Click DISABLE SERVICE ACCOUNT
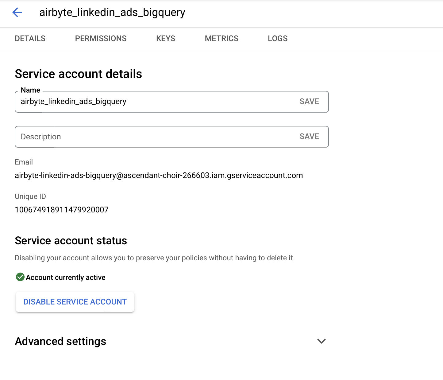Viewport: 443px width, 380px height. [75, 302]
